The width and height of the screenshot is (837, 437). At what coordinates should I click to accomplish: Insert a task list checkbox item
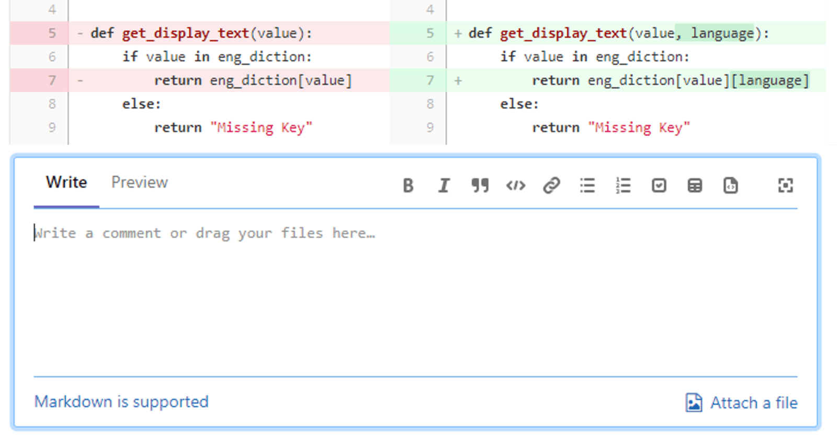(659, 186)
